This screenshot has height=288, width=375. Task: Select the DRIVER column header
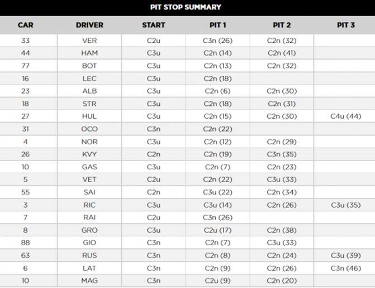tap(89, 25)
